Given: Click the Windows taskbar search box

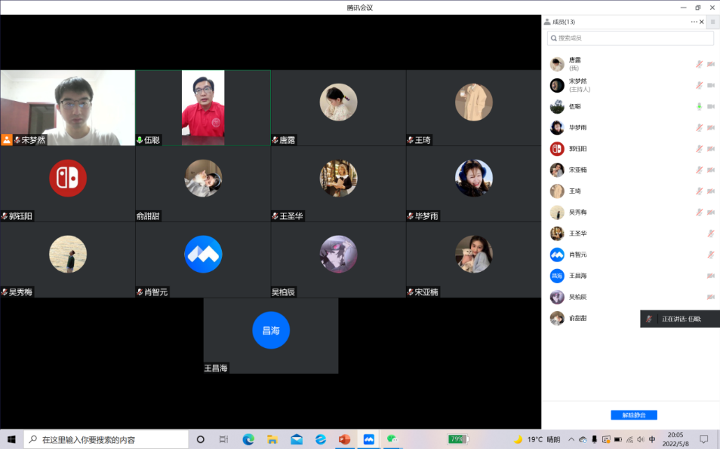Looking at the screenshot, I should click(106, 439).
